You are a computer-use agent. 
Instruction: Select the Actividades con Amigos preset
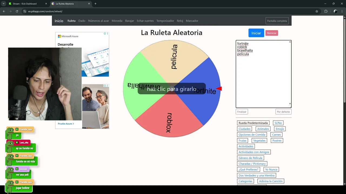254,152
